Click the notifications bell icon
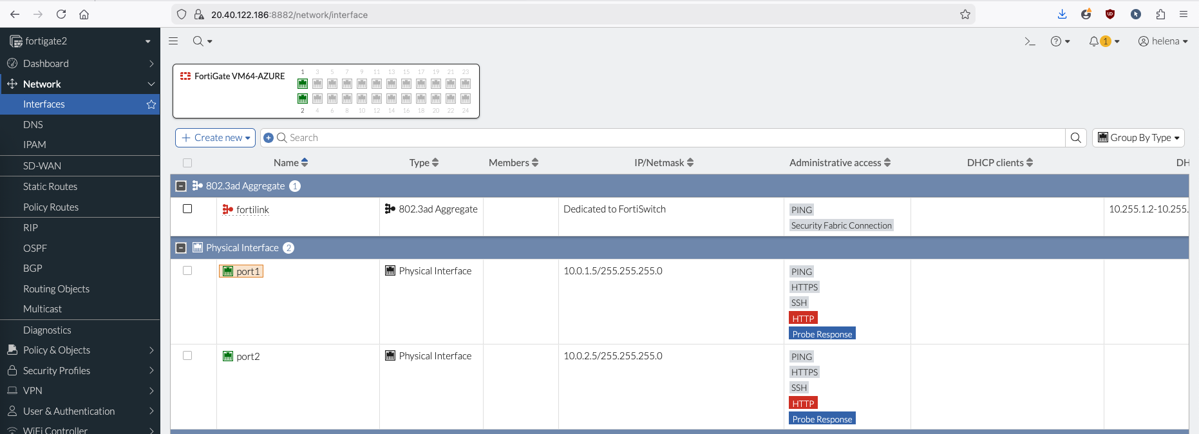1199x434 pixels. tap(1094, 41)
